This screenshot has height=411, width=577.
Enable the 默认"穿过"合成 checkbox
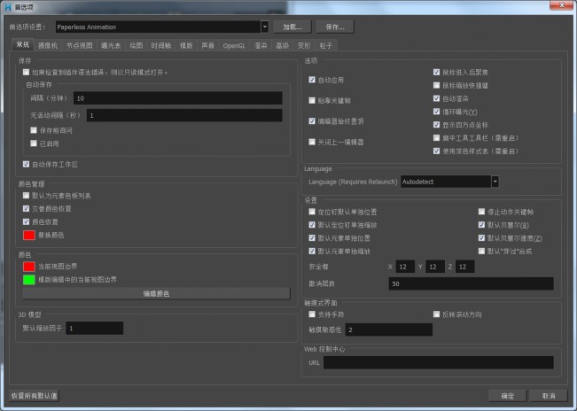pyautogui.click(x=481, y=251)
